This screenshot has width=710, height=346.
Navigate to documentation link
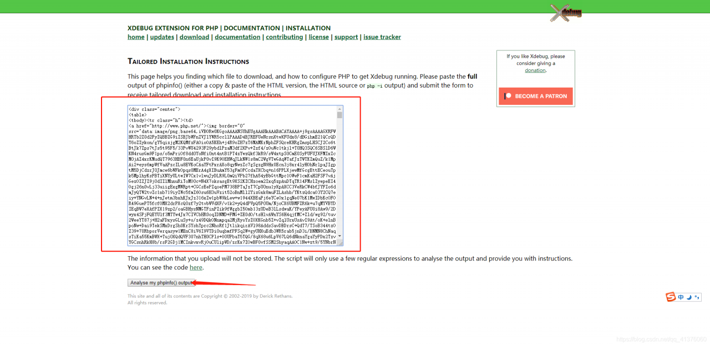point(237,37)
